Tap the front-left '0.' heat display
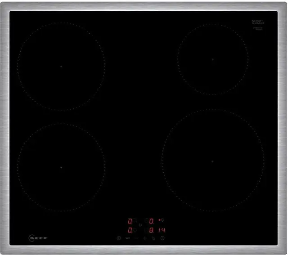Viewport: 288px width, 255px height. point(130,230)
